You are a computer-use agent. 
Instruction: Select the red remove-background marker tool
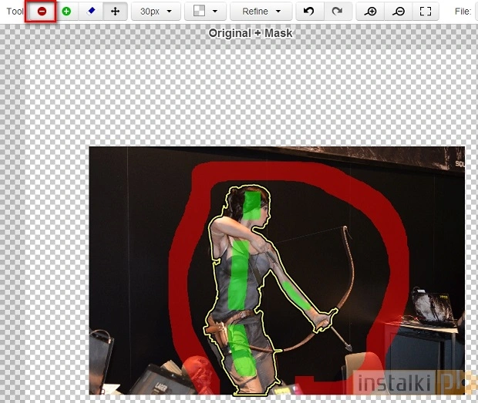point(42,12)
